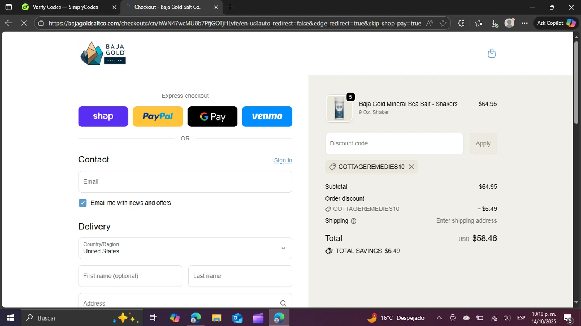Focus the Last name field
Image resolution: width=581 pixels, height=326 pixels.
pyautogui.click(x=240, y=276)
